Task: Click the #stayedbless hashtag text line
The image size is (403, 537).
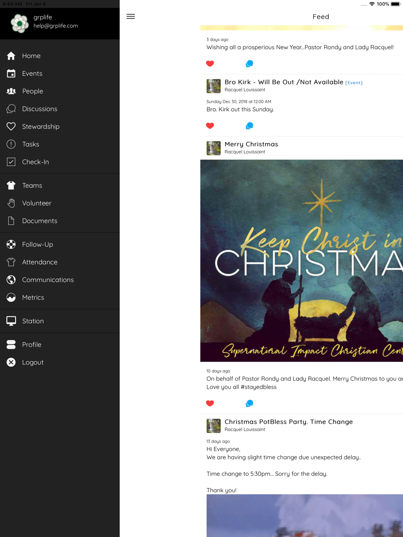Action: pos(241,387)
